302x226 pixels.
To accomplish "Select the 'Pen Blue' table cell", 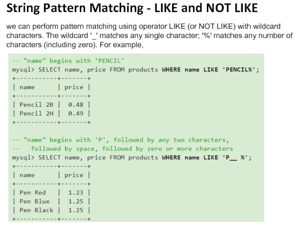I will point(34,202).
